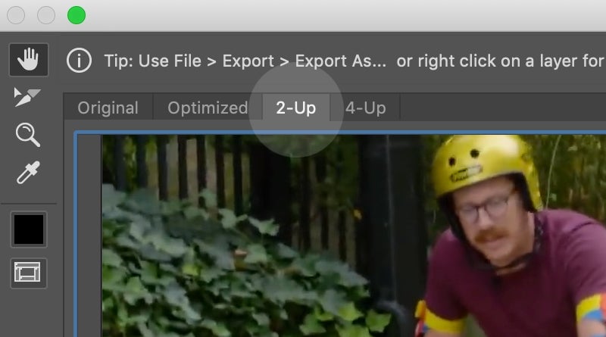Toggle slices visibility button

tap(29, 273)
